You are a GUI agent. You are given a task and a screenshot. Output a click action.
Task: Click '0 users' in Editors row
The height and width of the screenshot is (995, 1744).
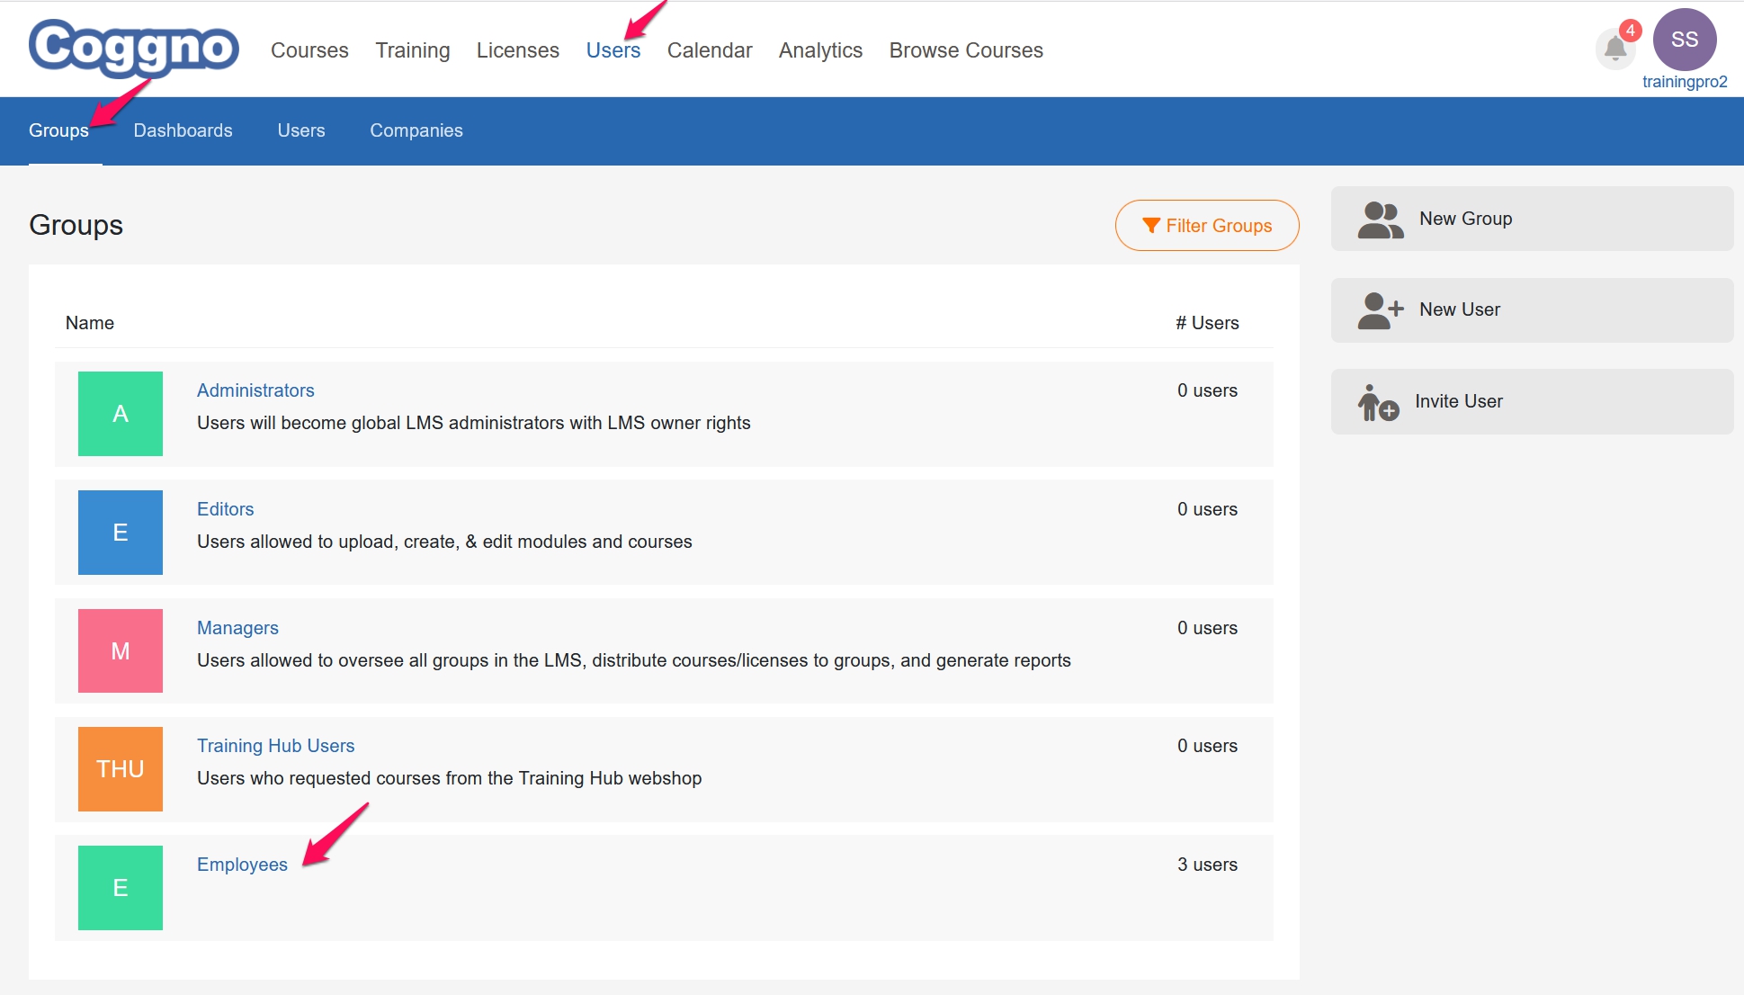click(1207, 509)
